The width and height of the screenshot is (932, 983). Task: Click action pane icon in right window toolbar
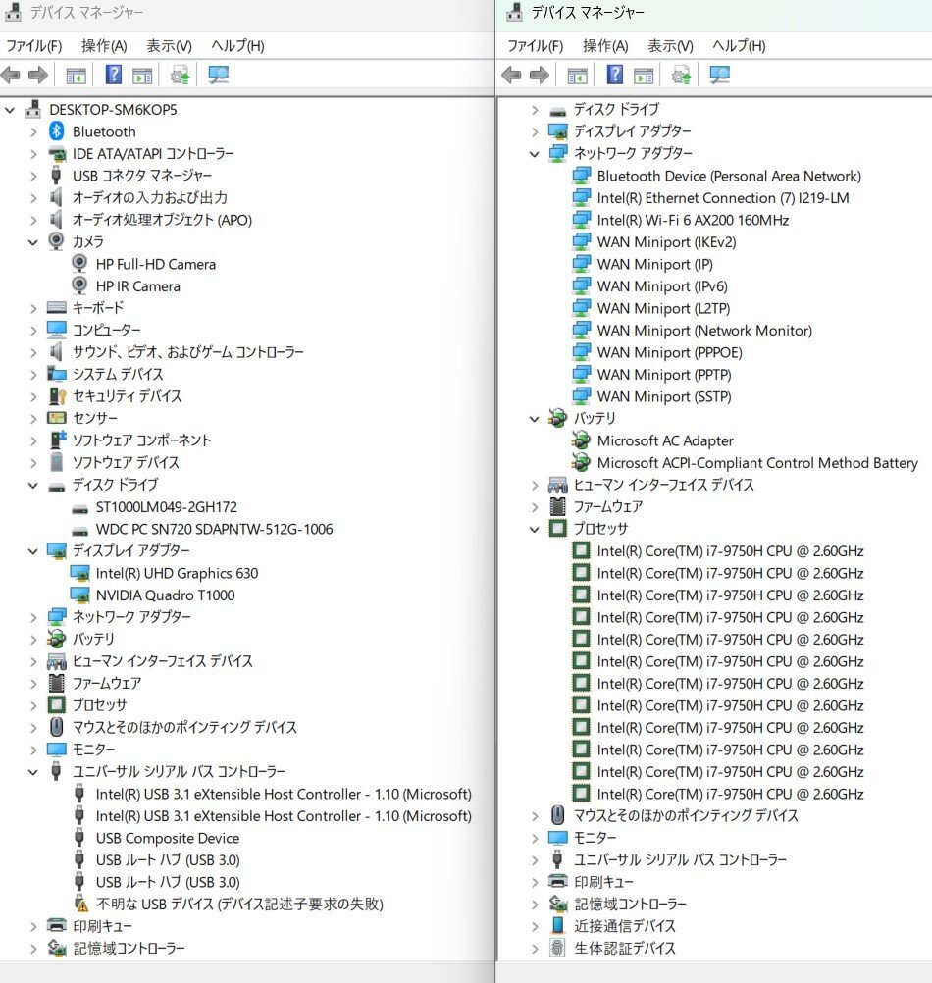(644, 76)
